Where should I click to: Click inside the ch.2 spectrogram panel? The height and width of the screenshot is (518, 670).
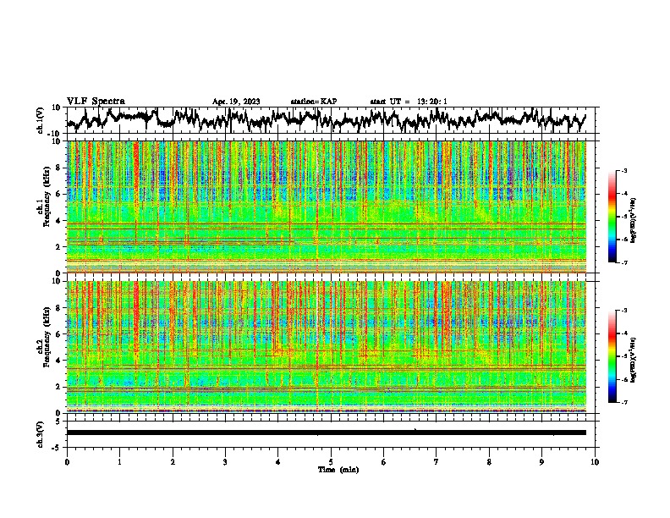point(327,347)
